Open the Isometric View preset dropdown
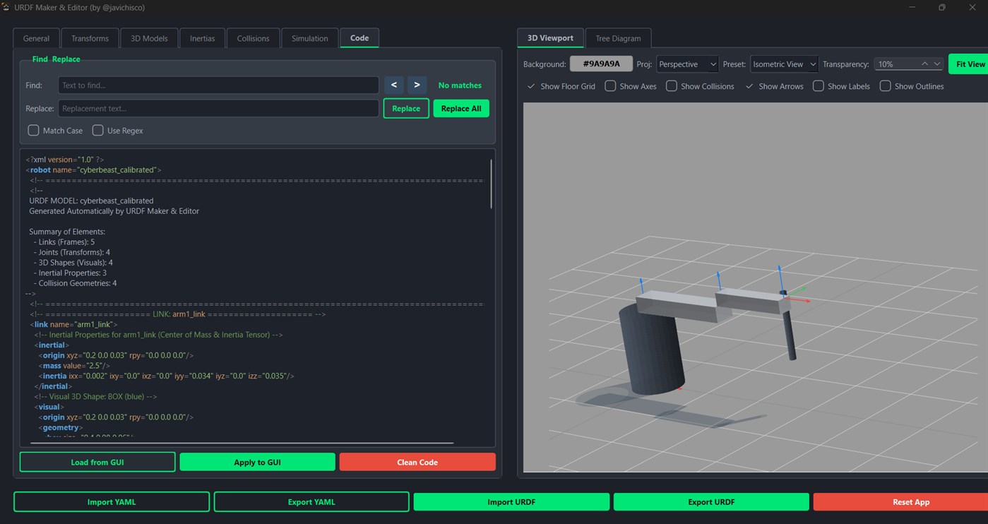988x524 pixels. click(784, 64)
